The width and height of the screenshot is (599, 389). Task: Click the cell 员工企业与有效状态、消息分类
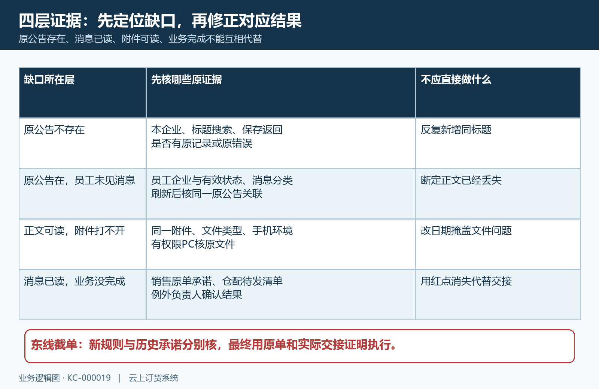point(281,194)
